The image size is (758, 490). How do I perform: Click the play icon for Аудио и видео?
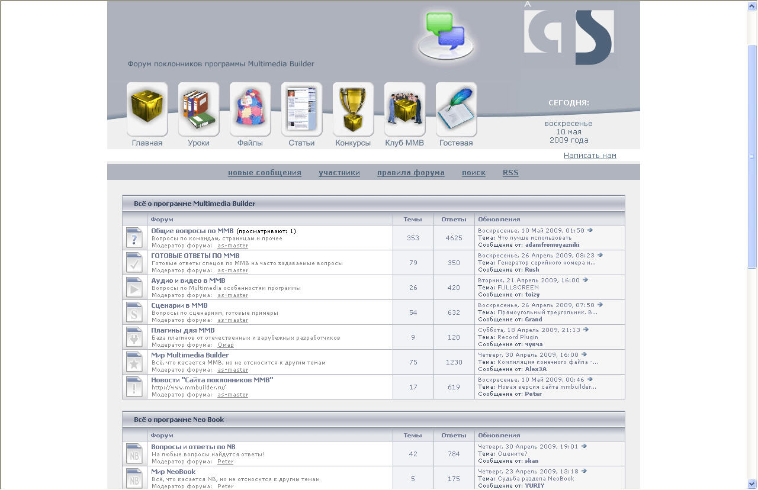[x=134, y=288]
